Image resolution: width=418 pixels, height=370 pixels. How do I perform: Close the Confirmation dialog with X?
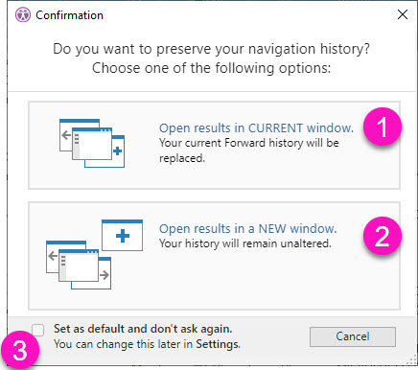pyautogui.click(x=403, y=14)
